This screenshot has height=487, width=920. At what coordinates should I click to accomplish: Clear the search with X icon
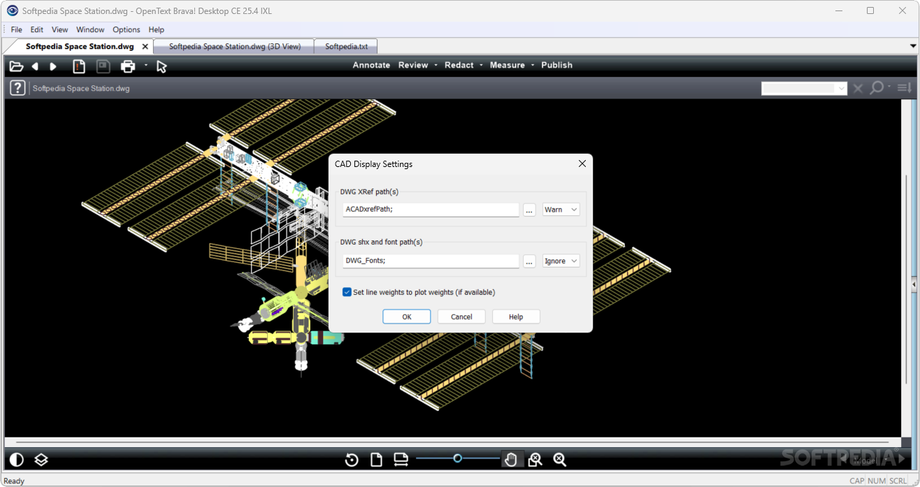tap(858, 88)
